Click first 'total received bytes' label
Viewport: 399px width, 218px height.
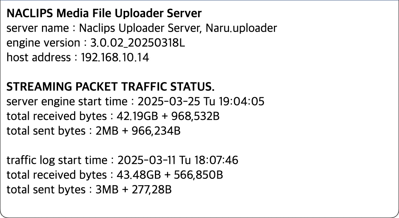[57, 116]
